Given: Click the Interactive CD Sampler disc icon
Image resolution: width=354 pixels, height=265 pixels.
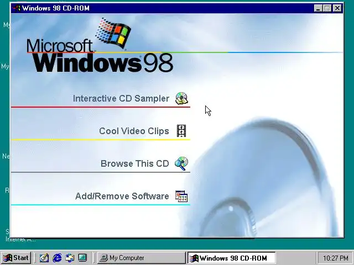Looking at the screenshot, I should click(181, 98).
